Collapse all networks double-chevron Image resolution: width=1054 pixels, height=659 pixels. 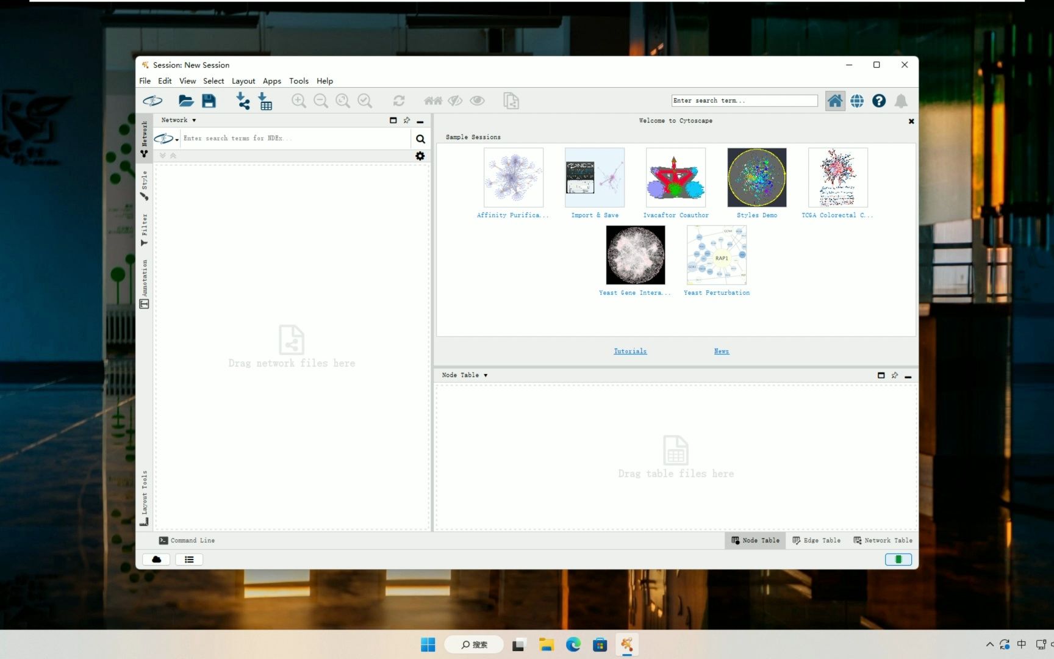173,156
